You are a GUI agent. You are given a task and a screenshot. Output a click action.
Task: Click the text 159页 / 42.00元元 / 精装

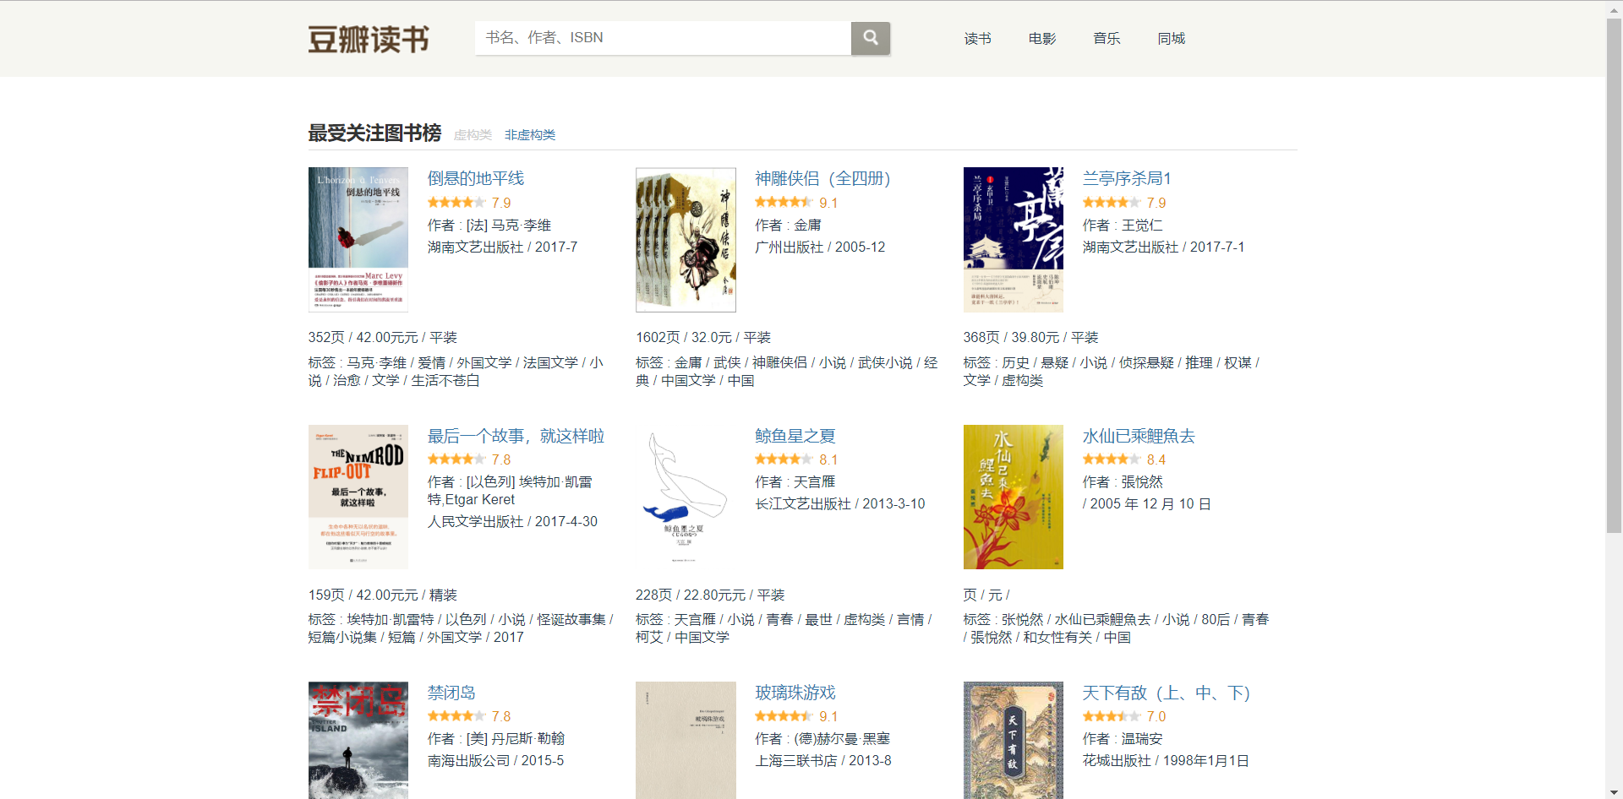click(x=383, y=595)
